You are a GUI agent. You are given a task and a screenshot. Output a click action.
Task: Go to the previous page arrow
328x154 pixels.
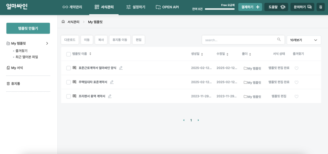(184, 120)
